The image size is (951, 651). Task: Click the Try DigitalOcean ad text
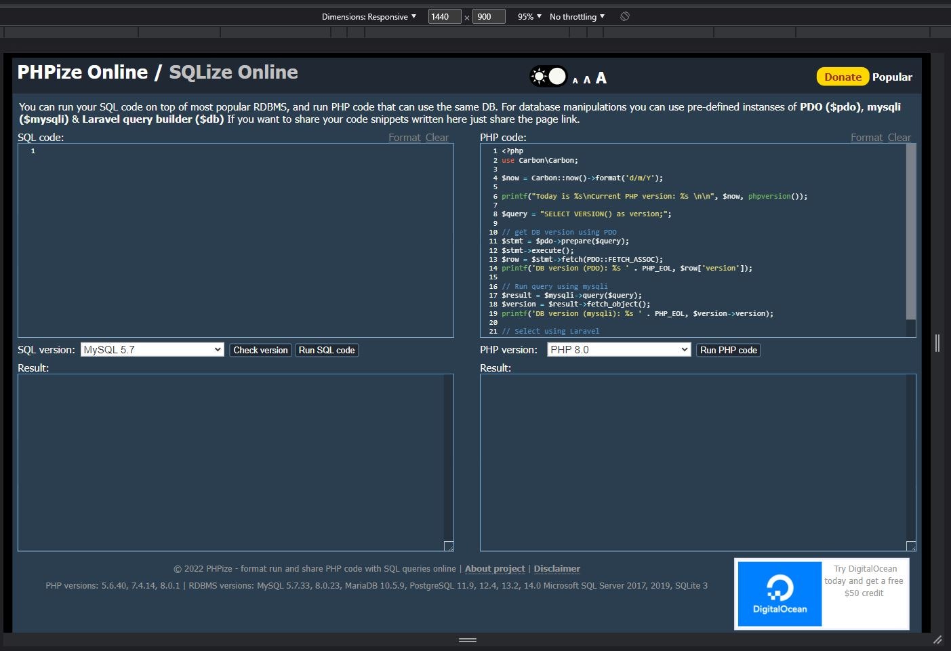coord(864,581)
